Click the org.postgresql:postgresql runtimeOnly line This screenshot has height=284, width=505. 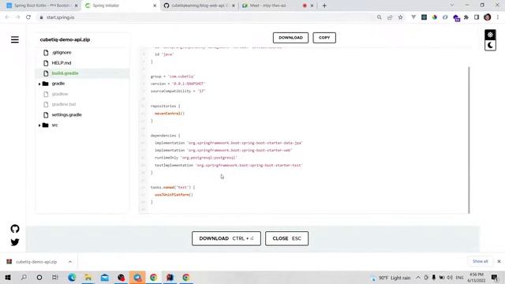[196, 158]
